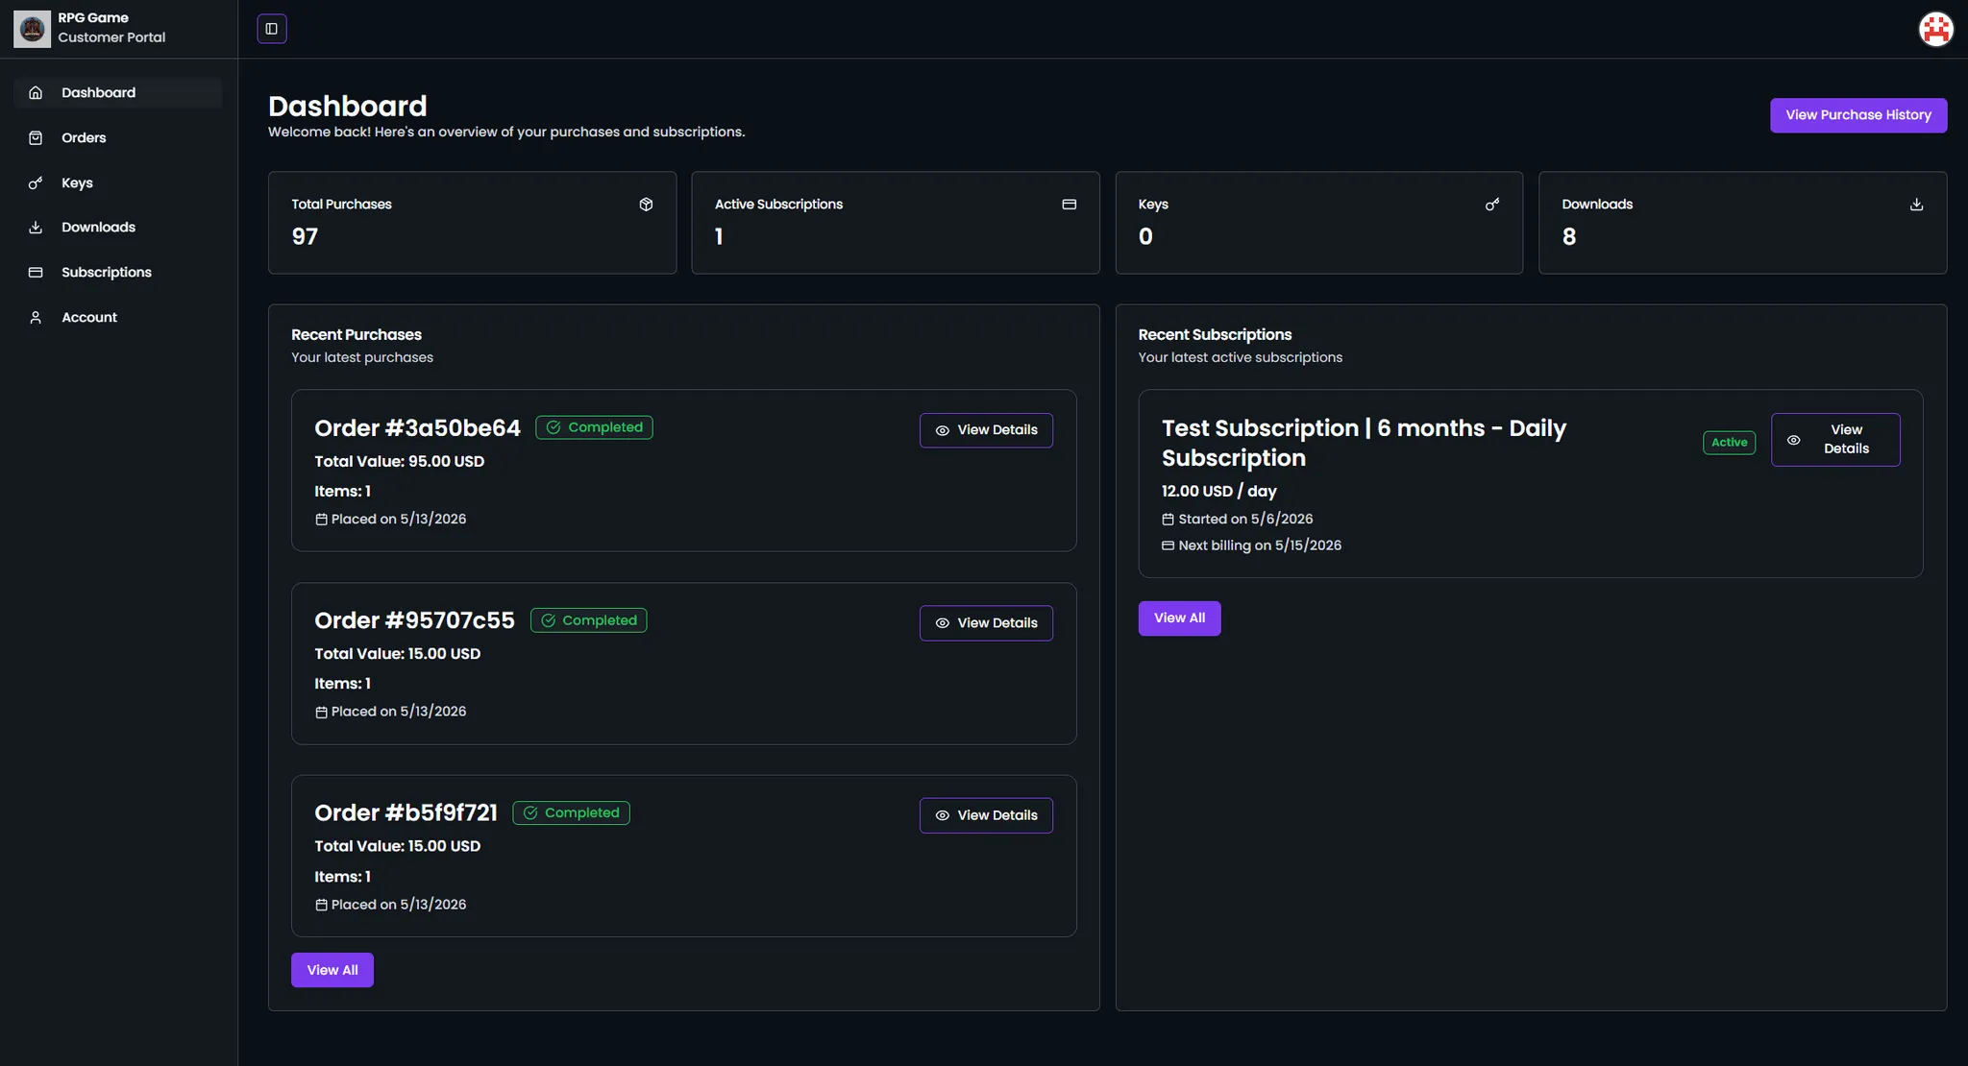This screenshot has width=1968, height=1066.
Task: Click the Keys key icon in sidebar
Action: [36, 183]
